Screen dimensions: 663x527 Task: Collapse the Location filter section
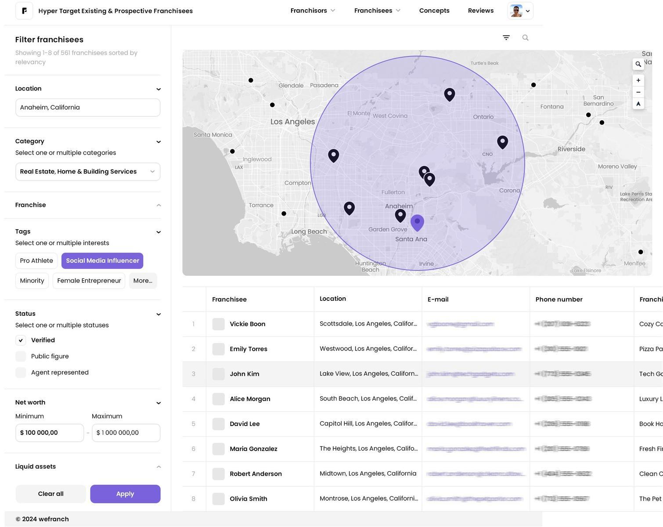159,89
